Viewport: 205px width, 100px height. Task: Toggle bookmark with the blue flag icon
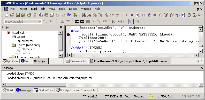(x=89, y=15)
